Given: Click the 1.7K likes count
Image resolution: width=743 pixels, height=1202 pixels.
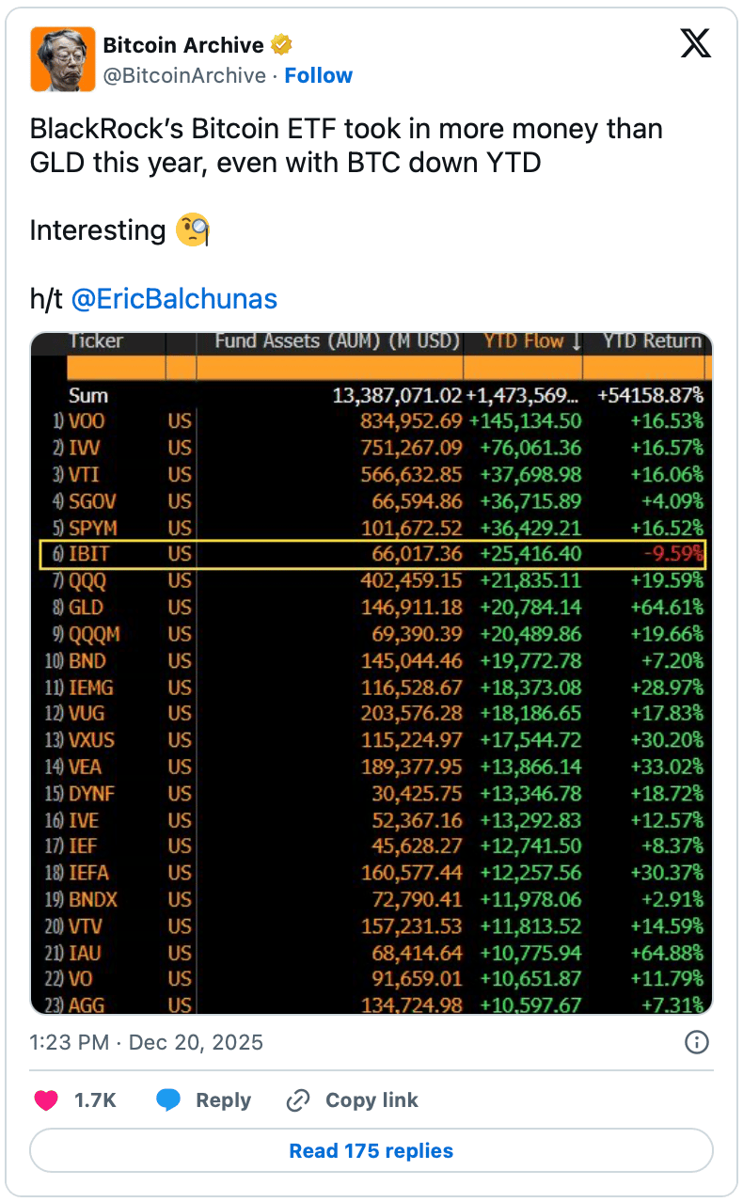Looking at the screenshot, I should (95, 1100).
